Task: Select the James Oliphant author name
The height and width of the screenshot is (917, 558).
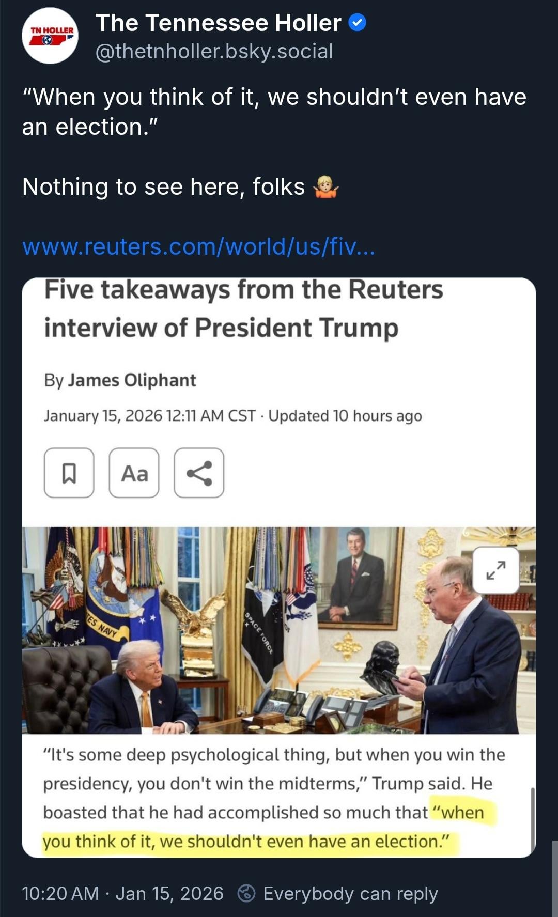Action: (x=132, y=380)
